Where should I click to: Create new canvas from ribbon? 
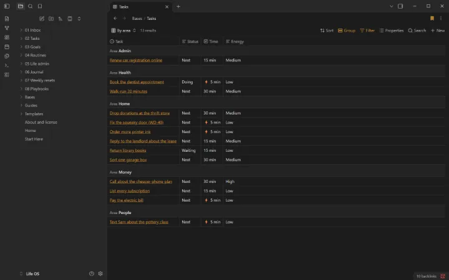(x=7, y=37)
